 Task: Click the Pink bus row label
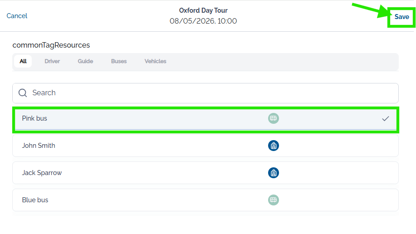(34, 118)
